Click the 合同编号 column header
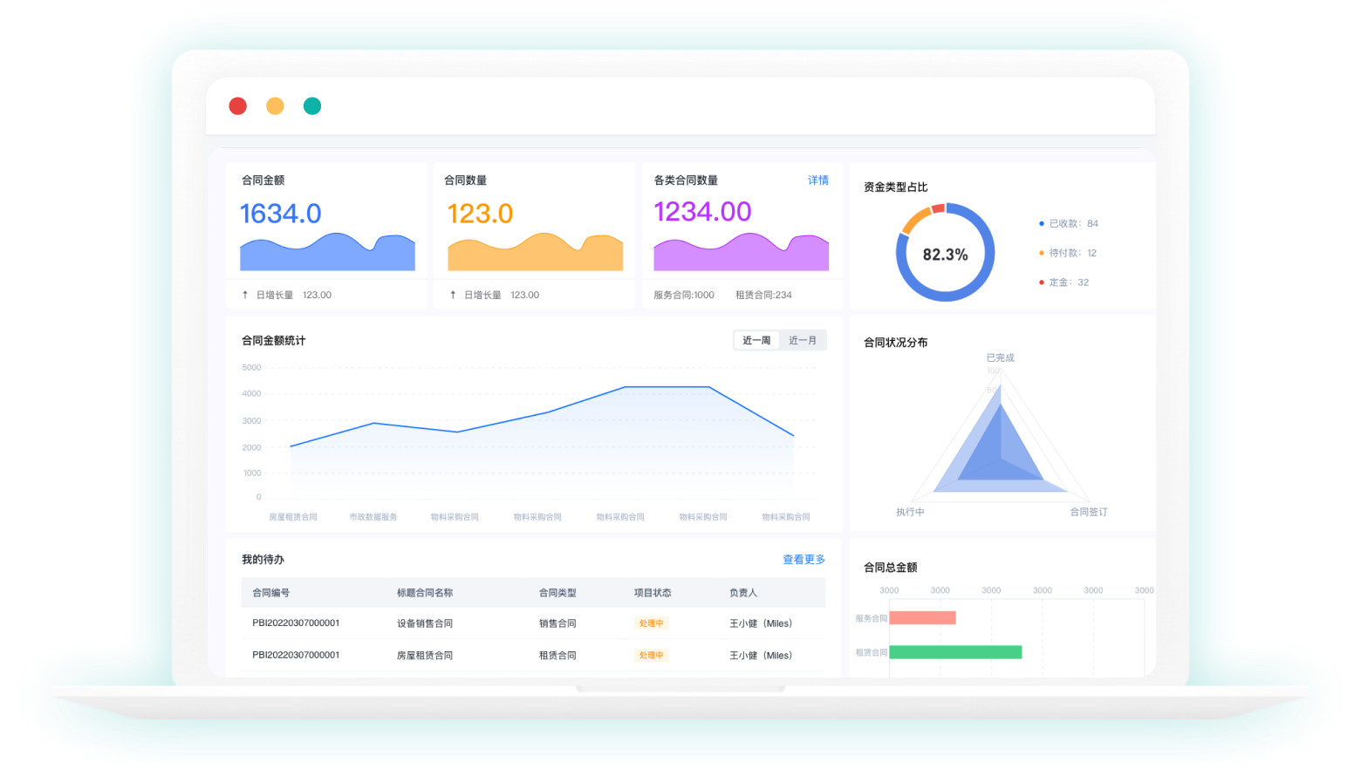Viewport: 1361px width, 776px height. (270, 593)
